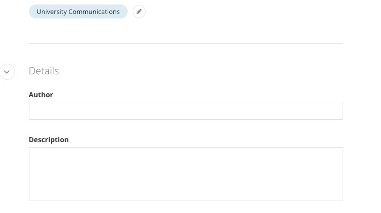Click the Details section heading

[x=44, y=71]
